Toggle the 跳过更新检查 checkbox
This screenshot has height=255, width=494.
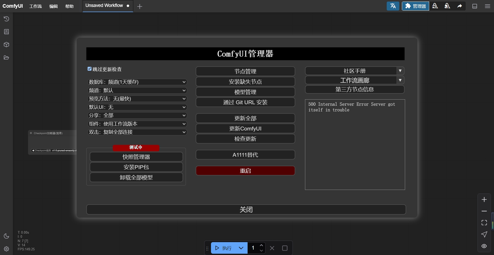[x=90, y=69]
